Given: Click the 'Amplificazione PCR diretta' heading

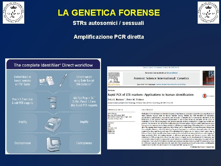Looking at the screenshot, I should pyautogui.click(x=109, y=37).
